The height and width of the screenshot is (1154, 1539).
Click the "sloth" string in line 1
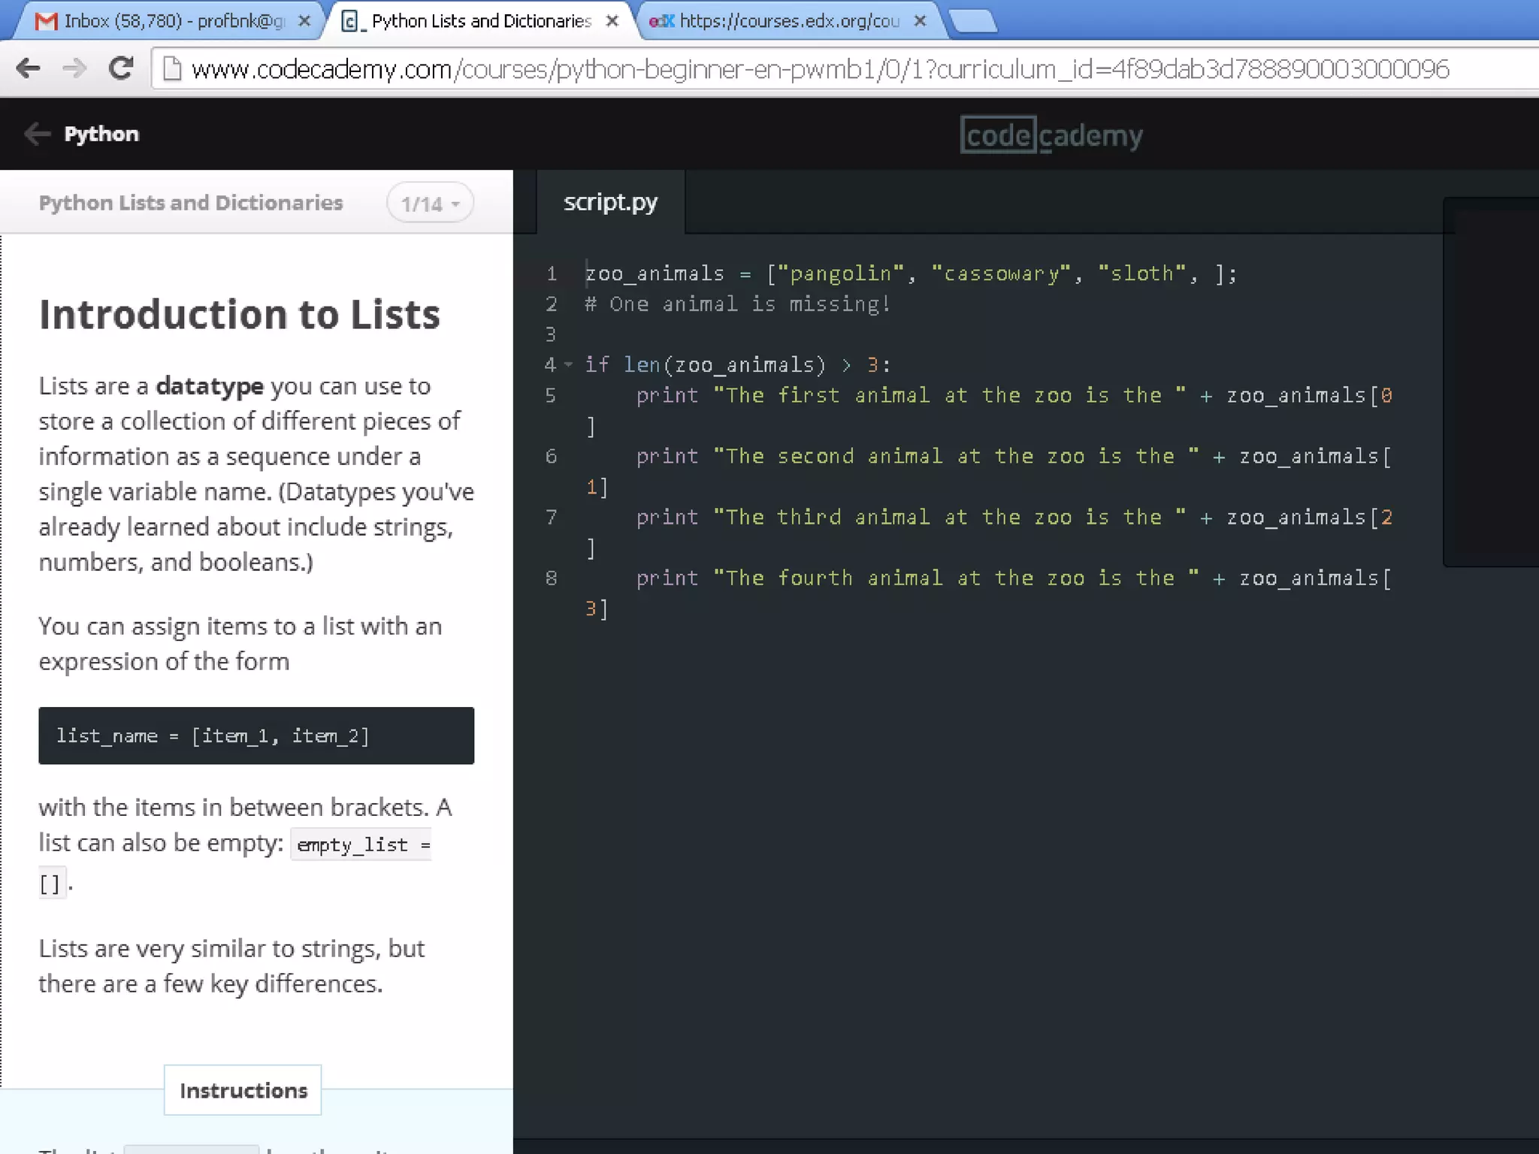pyautogui.click(x=1142, y=273)
